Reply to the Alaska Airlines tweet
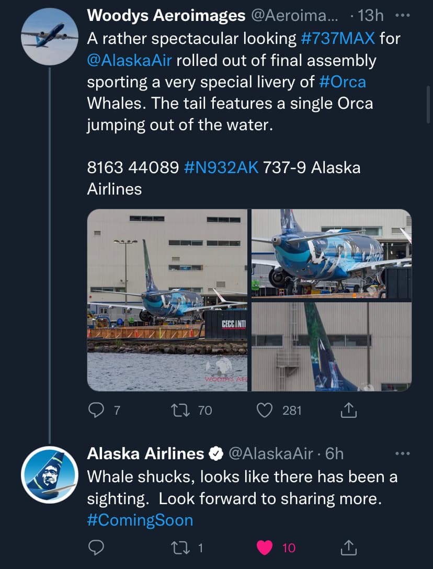This screenshot has width=433, height=569. click(x=95, y=548)
